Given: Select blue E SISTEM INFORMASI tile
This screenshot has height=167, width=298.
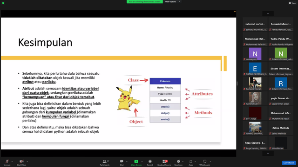Looking at the screenshot, I should [255, 69].
